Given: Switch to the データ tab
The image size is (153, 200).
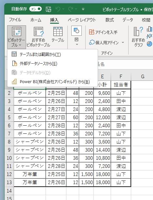Looking at the screenshot, I should pos(128,20).
